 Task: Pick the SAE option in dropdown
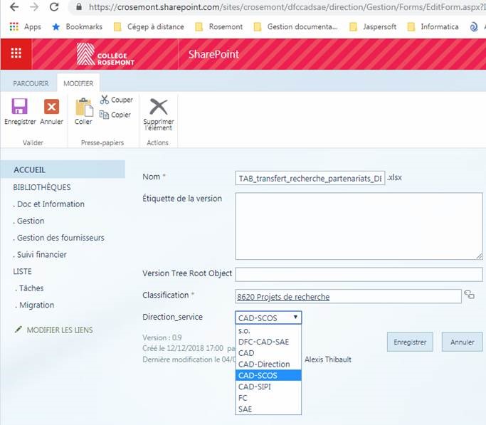tap(245, 409)
